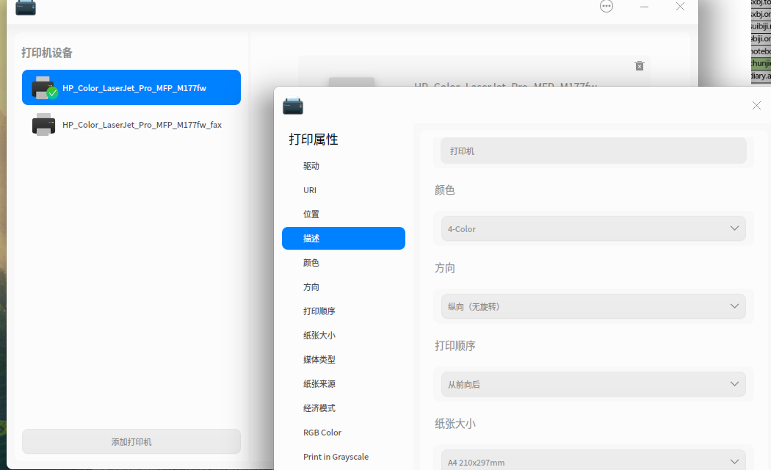Go to 纸张来源 in the properties sidebar

coord(343,383)
